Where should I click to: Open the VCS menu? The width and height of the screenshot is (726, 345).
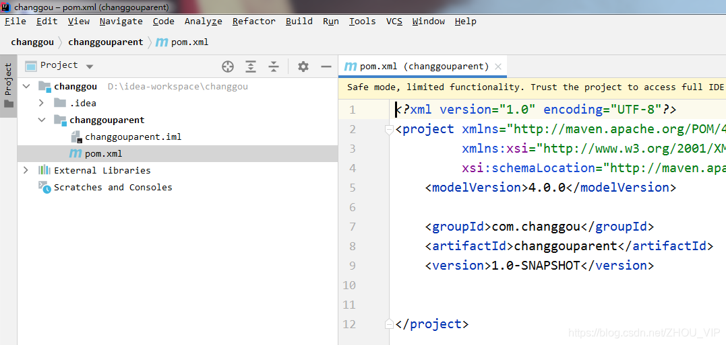click(x=394, y=22)
